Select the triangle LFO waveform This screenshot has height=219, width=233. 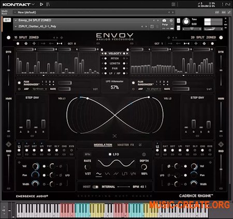[107, 174]
